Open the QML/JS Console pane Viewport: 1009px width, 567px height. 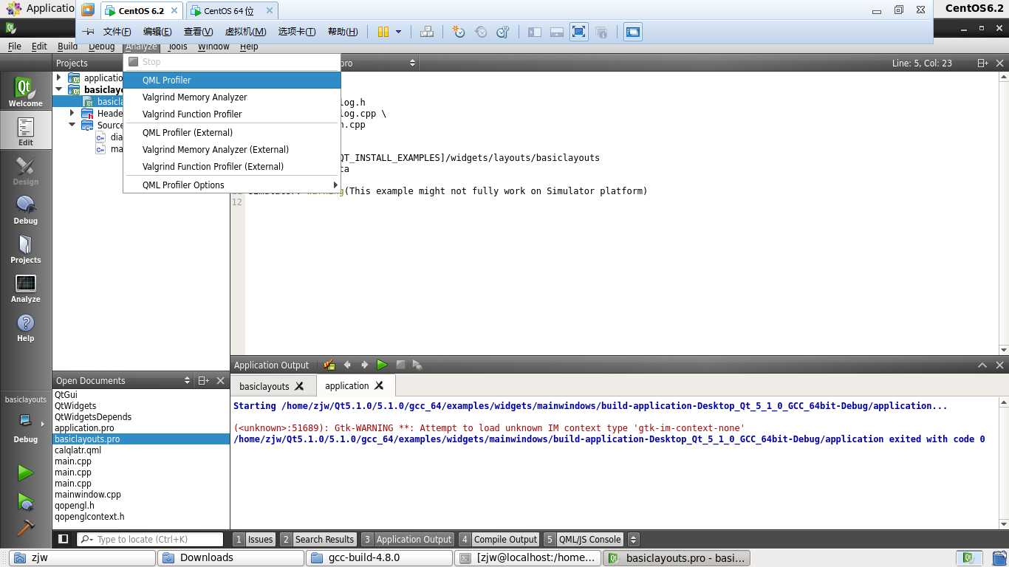584,539
